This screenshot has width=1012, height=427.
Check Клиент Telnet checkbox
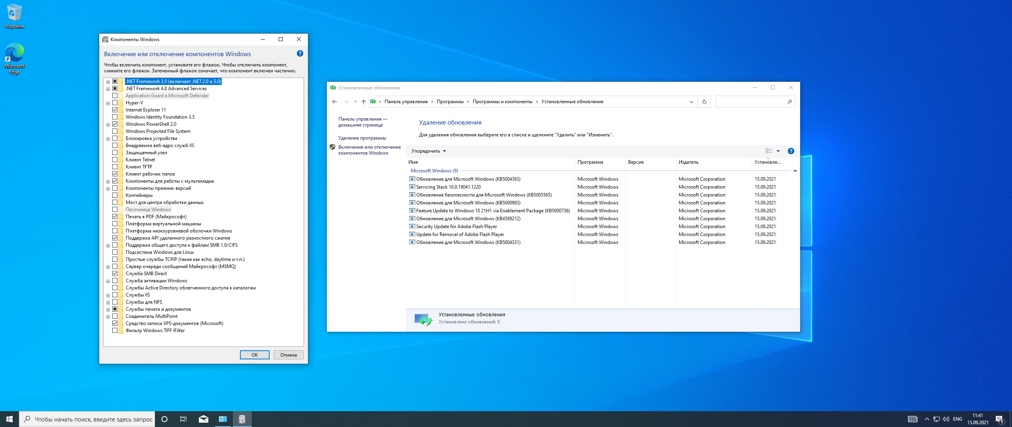(x=115, y=160)
